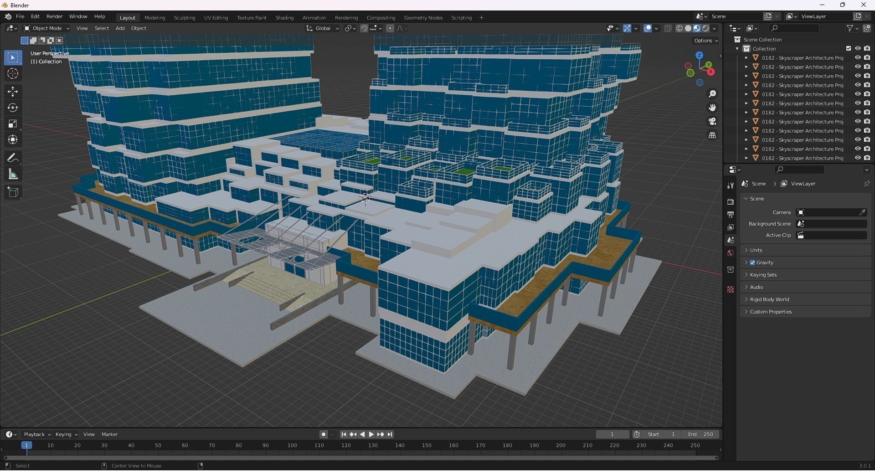The width and height of the screenshot is (875, 474).
Task: Toggle viewport gizmos display
Action: coord(627,28)
